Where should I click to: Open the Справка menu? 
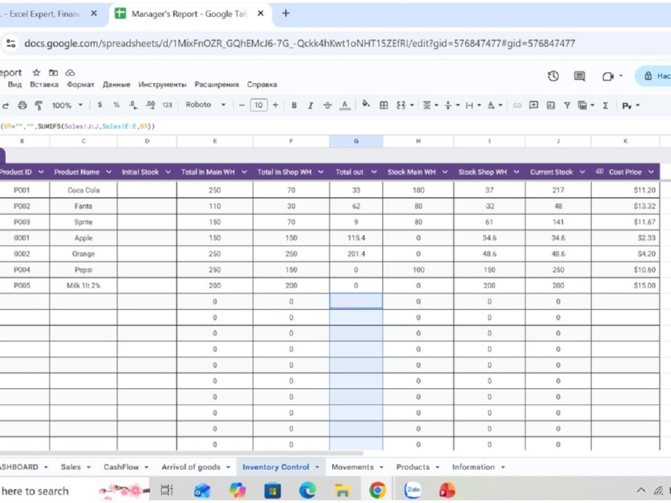(262, 85)
